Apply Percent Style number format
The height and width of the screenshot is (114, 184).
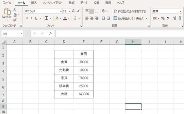point(163,18)
